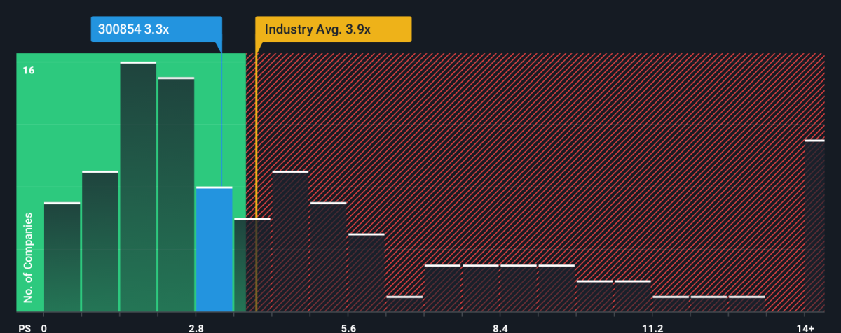Click the axis label 11.2

(652, 328)
